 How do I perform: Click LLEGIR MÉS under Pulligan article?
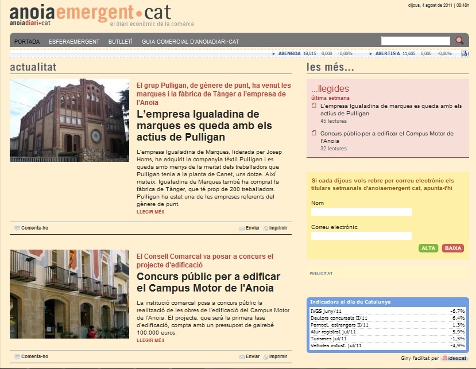[x=150, y=212]
